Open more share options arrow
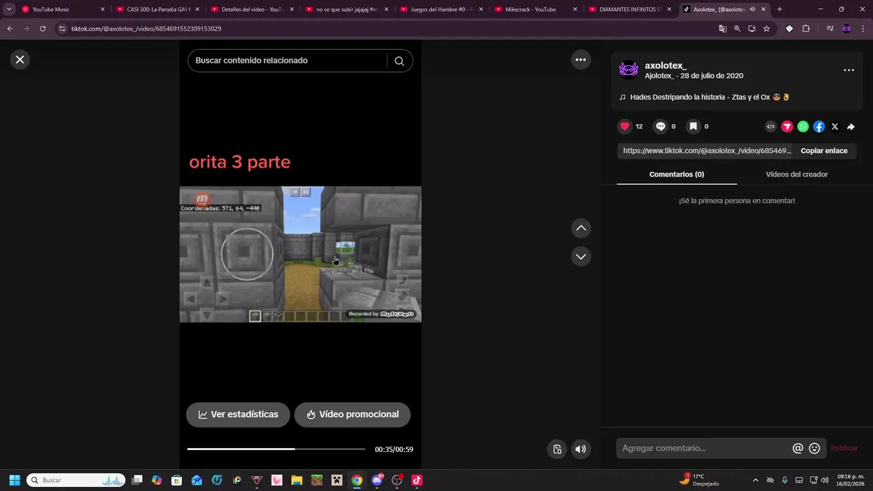Image resolution: width=873 pixels, height=491 pixels. click(850, 126)
